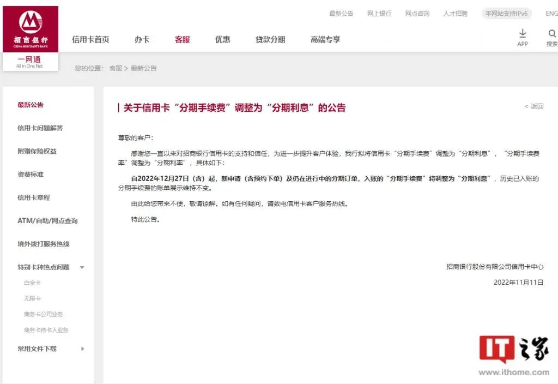Select 信用卡问题解答 in the sidebar
The width and height of the screenshot is (558, 384).
click(40, 128)
